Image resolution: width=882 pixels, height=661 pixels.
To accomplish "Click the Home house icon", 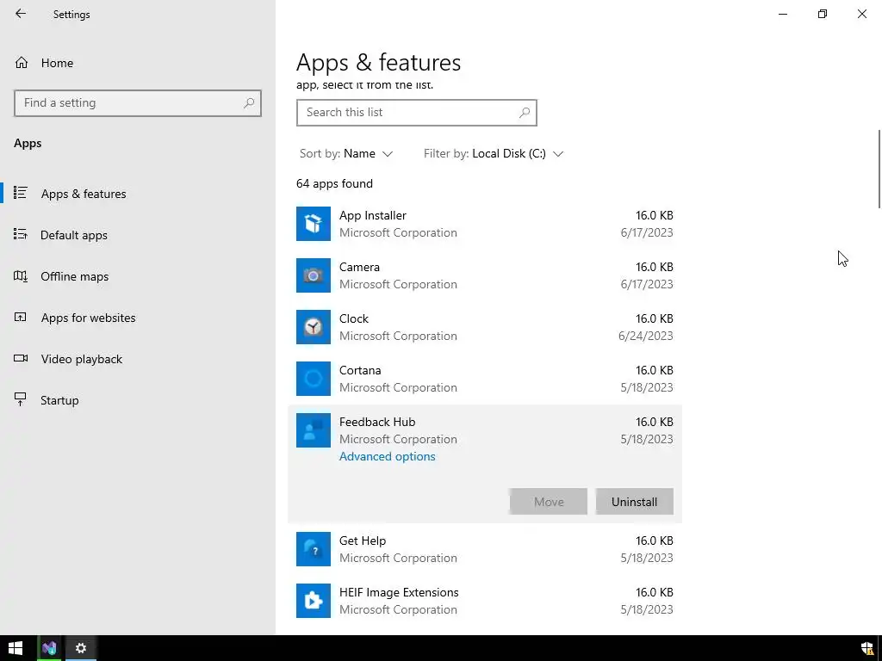I will point(22,62).
